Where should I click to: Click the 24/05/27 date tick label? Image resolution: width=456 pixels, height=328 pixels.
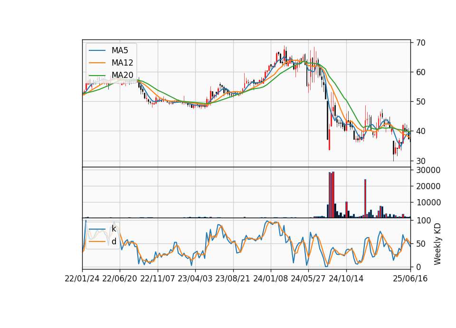[308, 279]
